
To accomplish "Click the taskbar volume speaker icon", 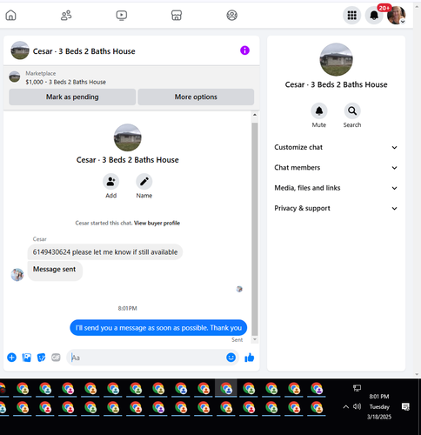I will 357,406.
